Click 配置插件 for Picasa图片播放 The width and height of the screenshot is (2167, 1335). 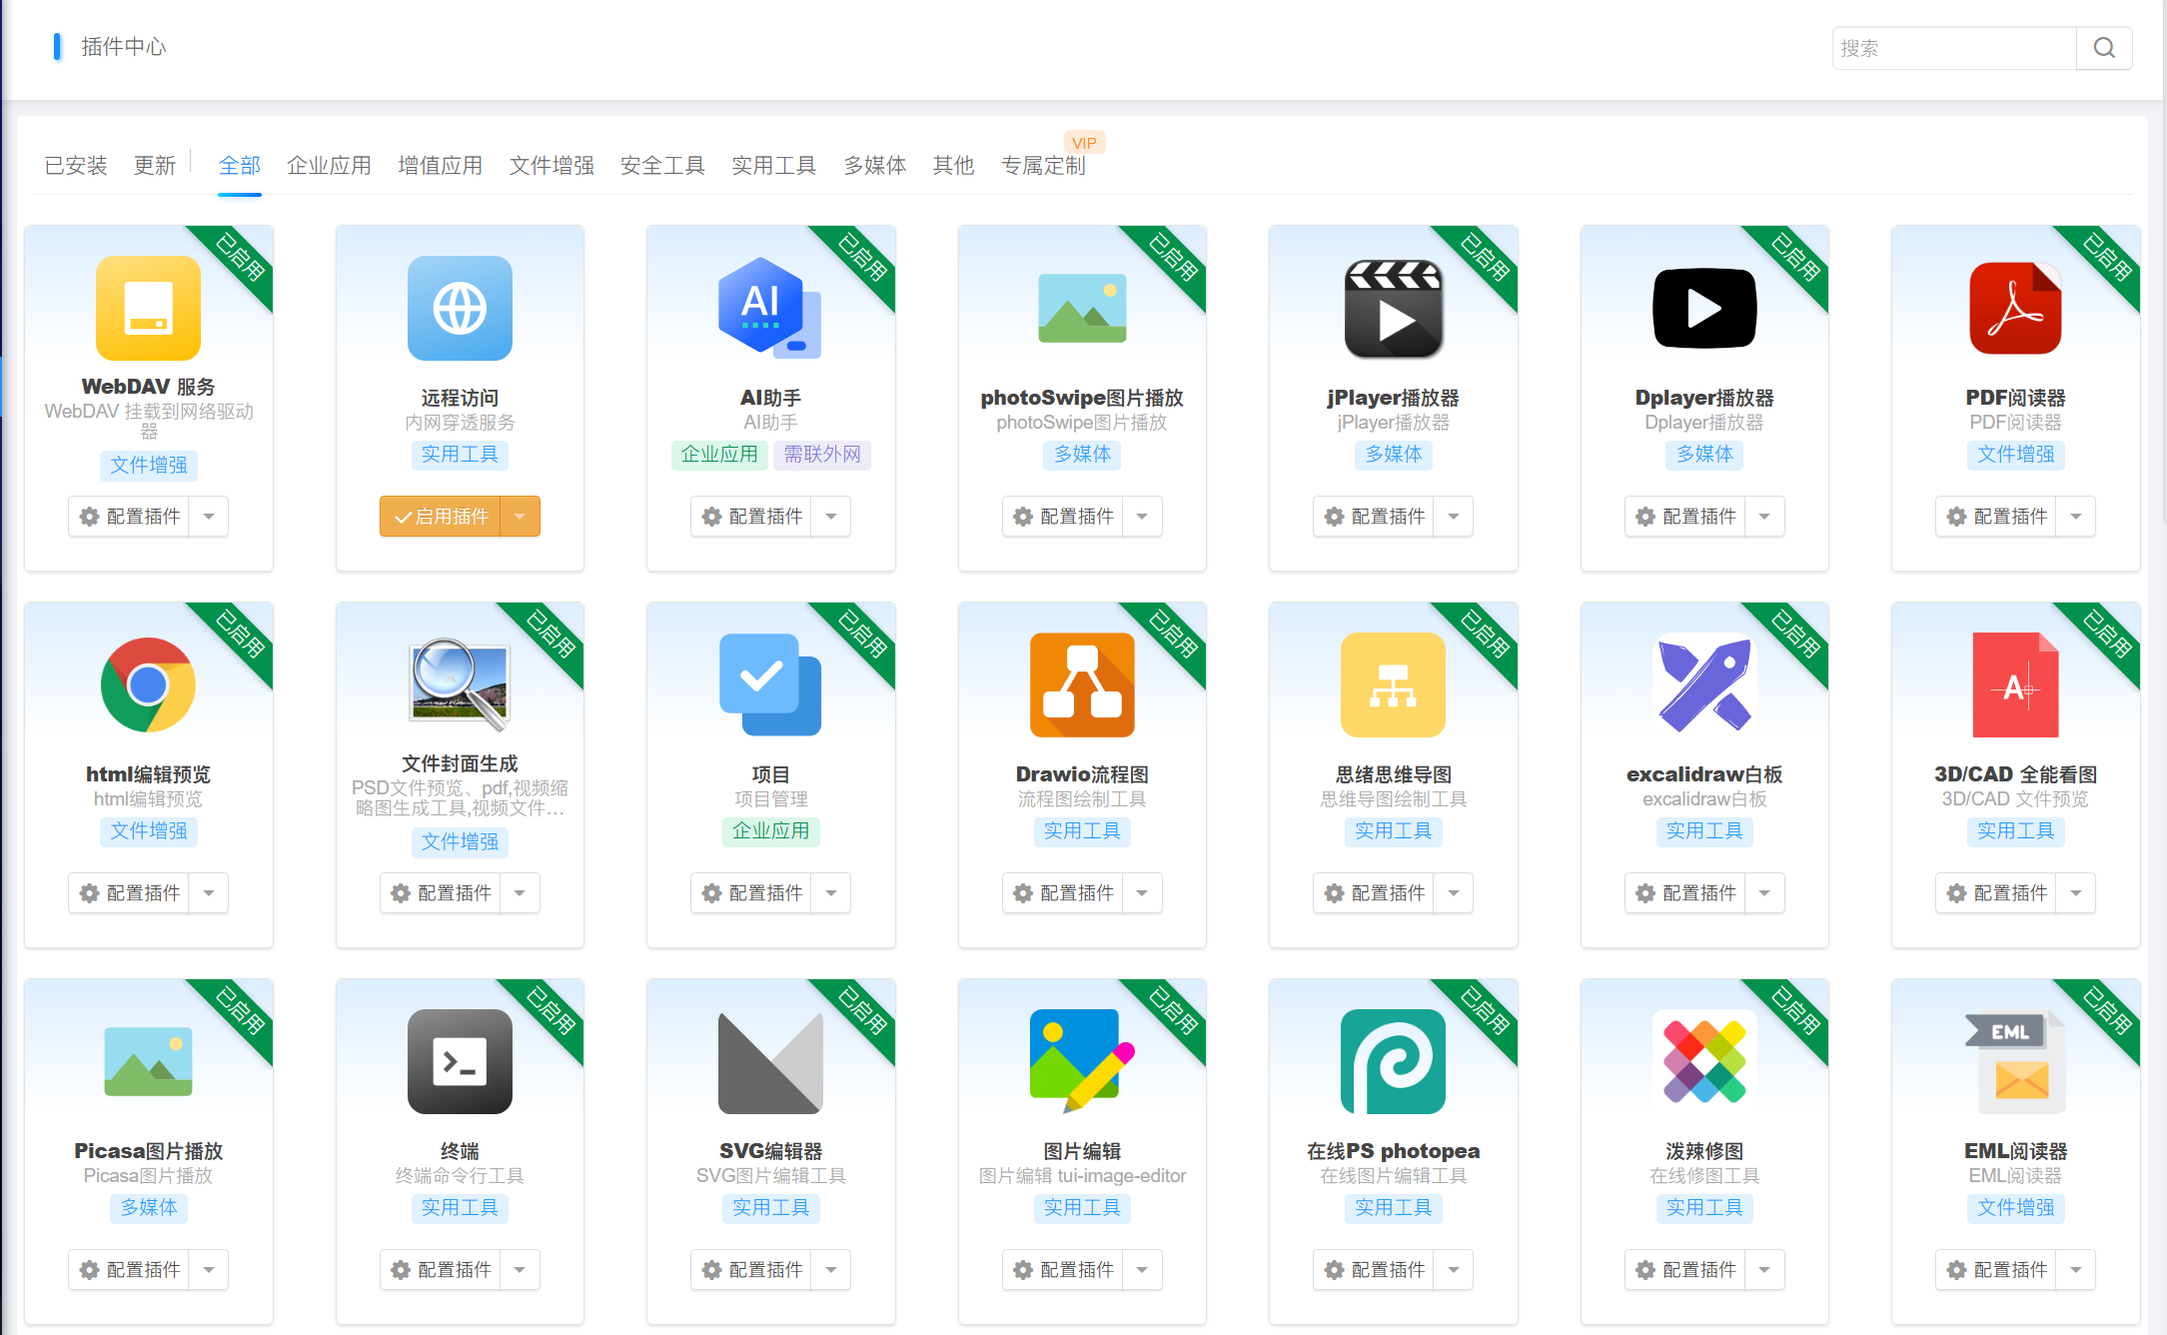pyautogui.click(x=129, y=1270)
